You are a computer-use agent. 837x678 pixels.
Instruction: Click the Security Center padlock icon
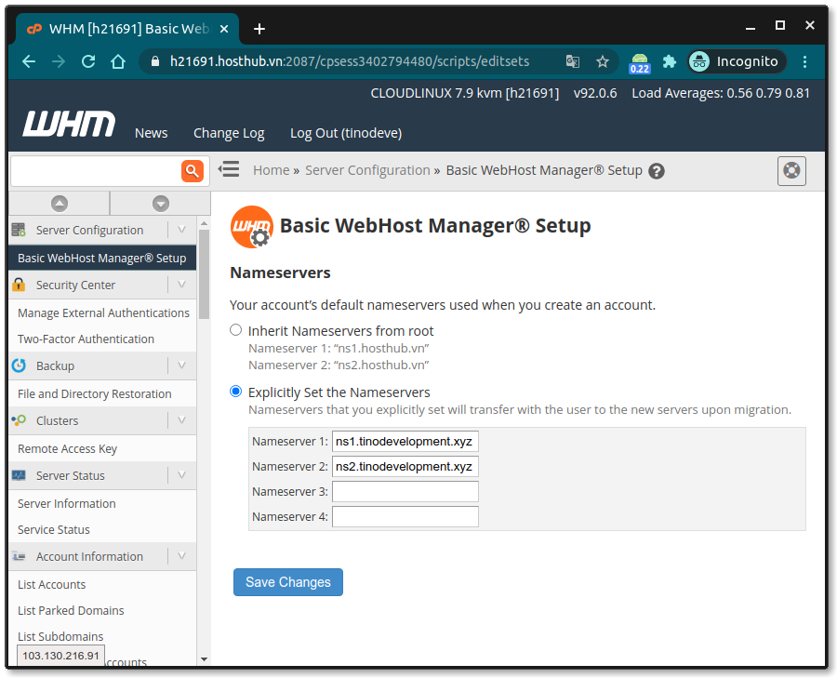(x=19, y=285)
